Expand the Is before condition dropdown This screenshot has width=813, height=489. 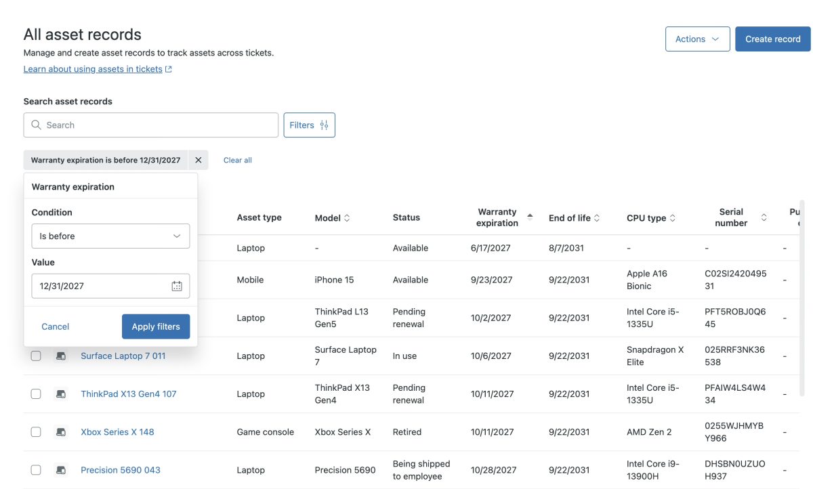point(110,236)
